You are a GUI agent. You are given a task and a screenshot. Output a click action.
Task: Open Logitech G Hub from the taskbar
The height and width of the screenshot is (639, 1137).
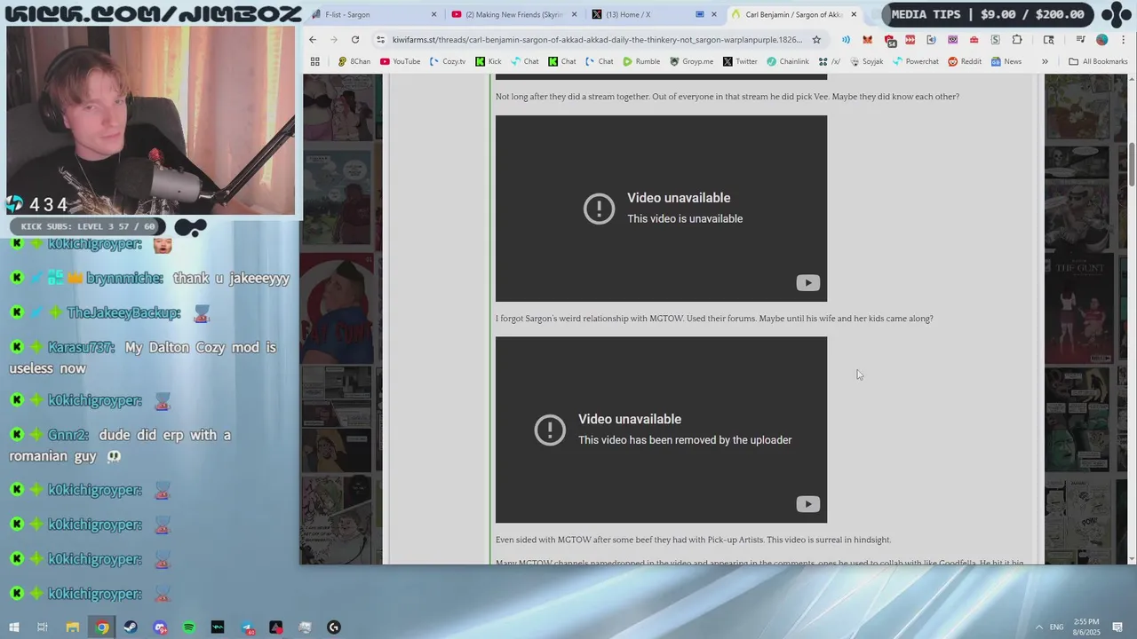point(334,627)
